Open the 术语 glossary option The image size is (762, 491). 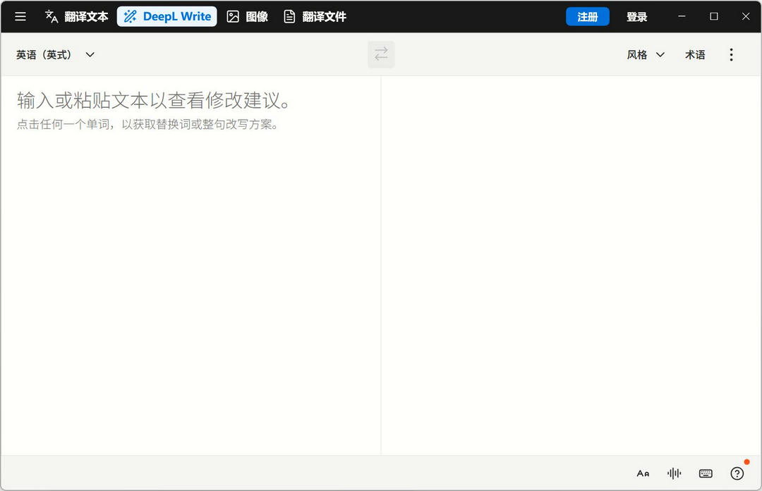pyautogui.click(x=695, y=54)
